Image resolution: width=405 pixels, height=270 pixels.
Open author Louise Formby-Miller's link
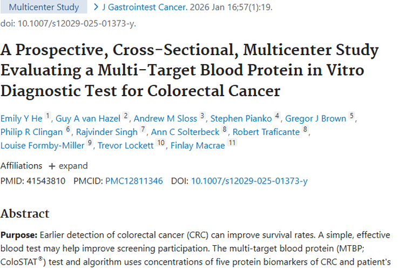(43, 145)
